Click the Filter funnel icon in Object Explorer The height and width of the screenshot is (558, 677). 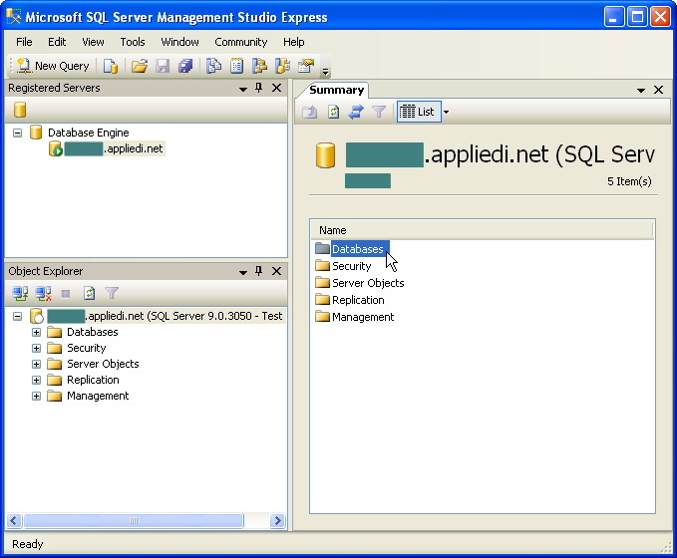tap(112, 294)
